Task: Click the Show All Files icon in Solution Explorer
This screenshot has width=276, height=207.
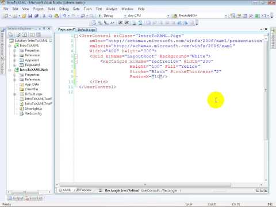Action: [18, 34]
